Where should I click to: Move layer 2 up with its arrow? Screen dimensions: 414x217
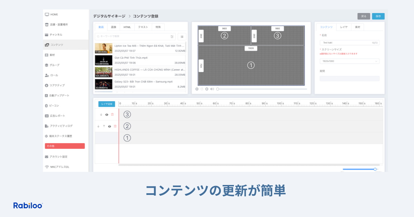pyautogui.click(x=104, y=126)
